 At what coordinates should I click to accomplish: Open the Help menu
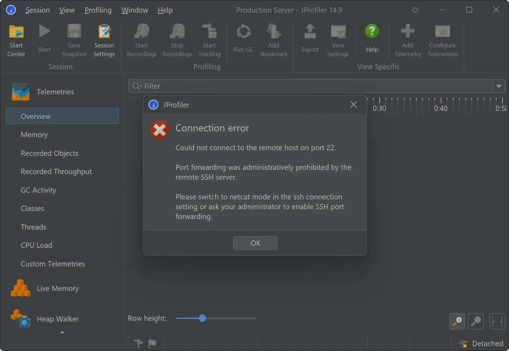pyautogui.click(x=165, y=10)
